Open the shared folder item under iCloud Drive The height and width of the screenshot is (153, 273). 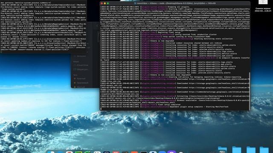click(81, 69)
